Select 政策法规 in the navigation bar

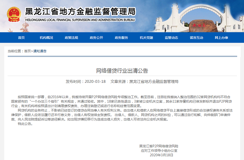(72, 38)
